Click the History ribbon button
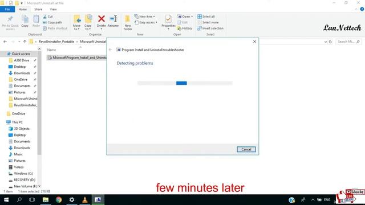The width and height of the screenshot is (365, 205). click(185, 28)
